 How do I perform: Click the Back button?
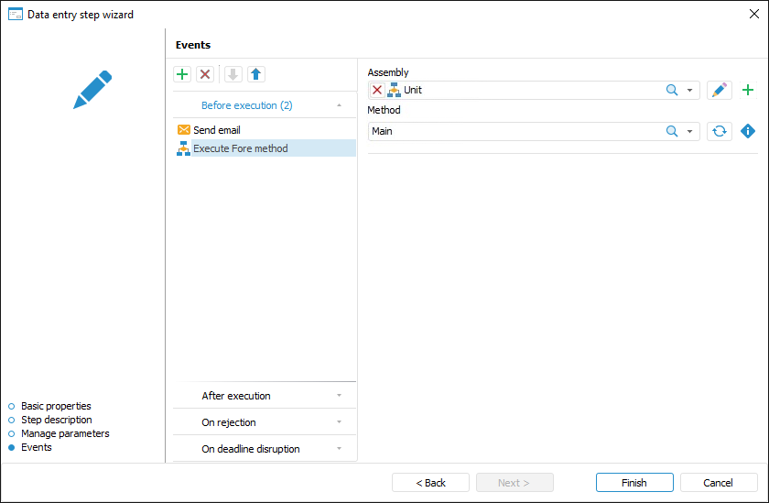point(430,483)
